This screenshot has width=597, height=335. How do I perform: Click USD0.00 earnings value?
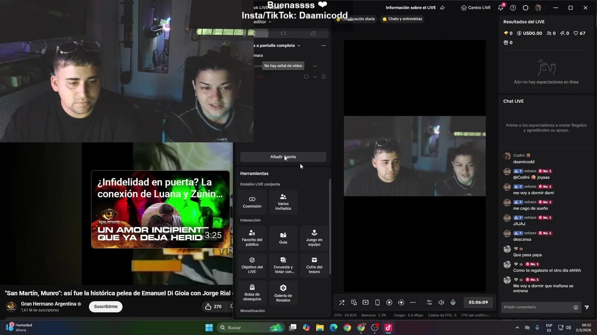(x=529, y=33)
